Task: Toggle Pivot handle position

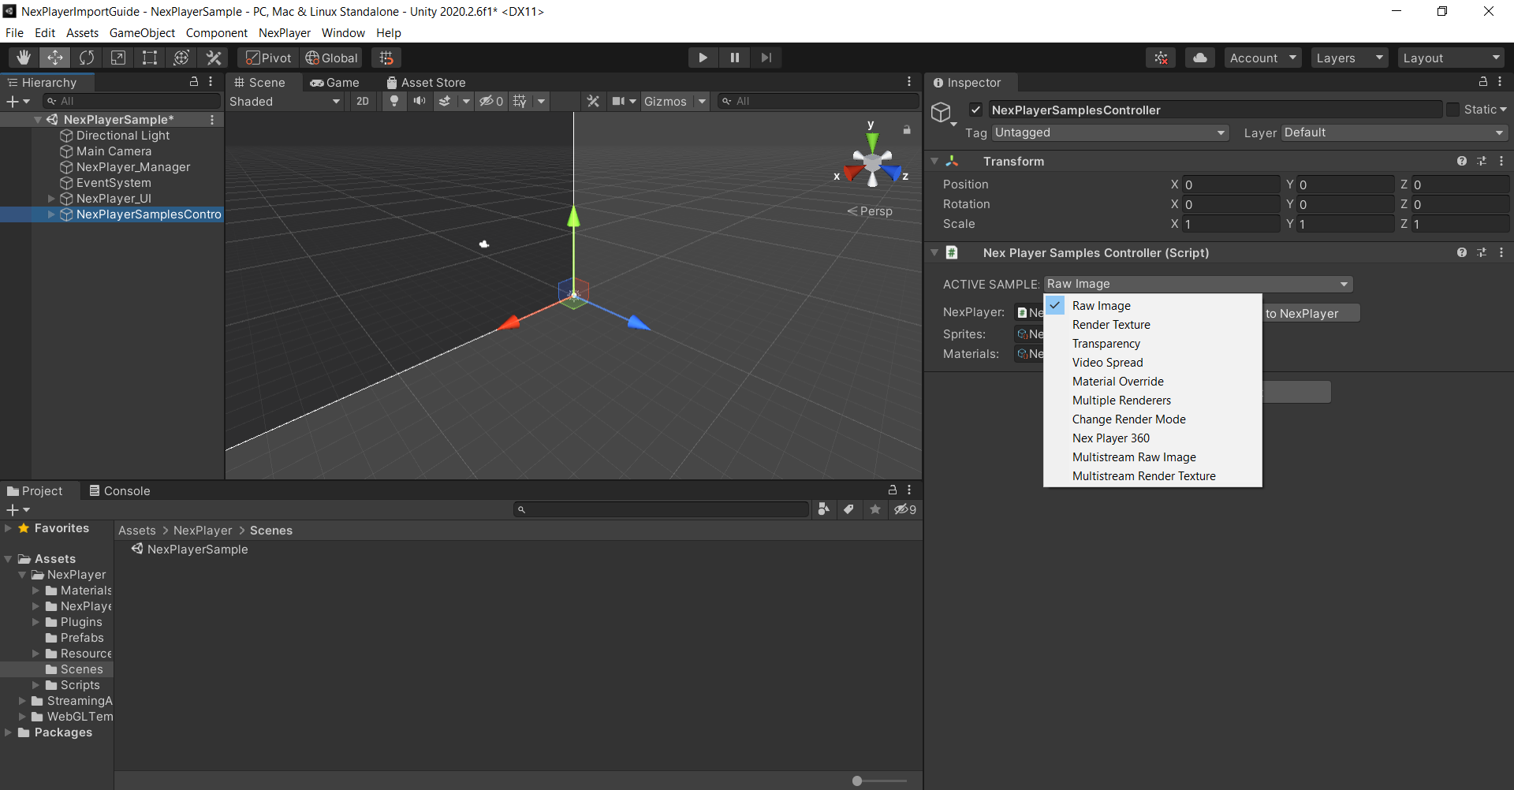Action: click(268, 58)
